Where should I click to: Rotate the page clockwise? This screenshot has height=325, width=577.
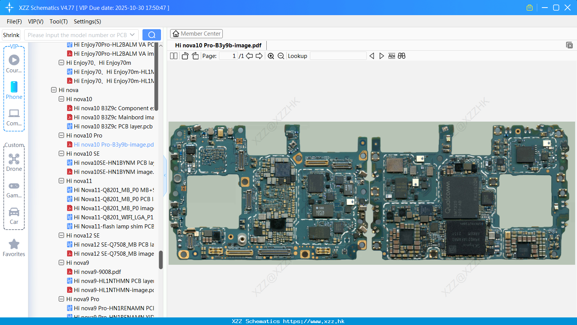coord(195,56)
